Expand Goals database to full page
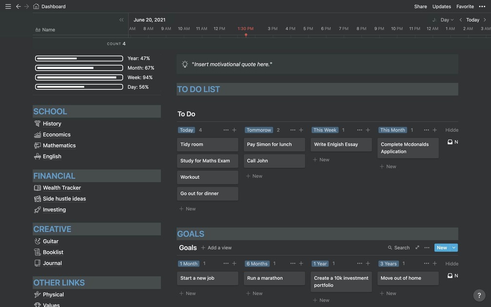 coord(417,248)
